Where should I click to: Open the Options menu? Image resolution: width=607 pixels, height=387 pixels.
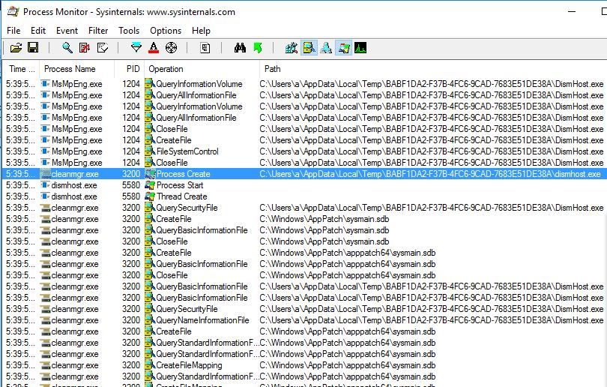click(x=166, y=31)
